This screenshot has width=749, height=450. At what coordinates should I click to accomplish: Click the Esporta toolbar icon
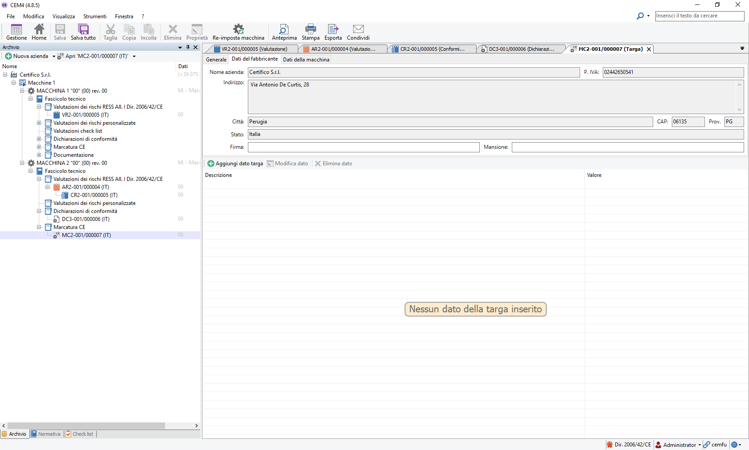[x=333, y=32]
